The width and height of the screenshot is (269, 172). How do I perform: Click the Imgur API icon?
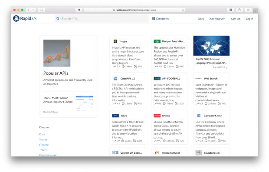pos(115,41)
